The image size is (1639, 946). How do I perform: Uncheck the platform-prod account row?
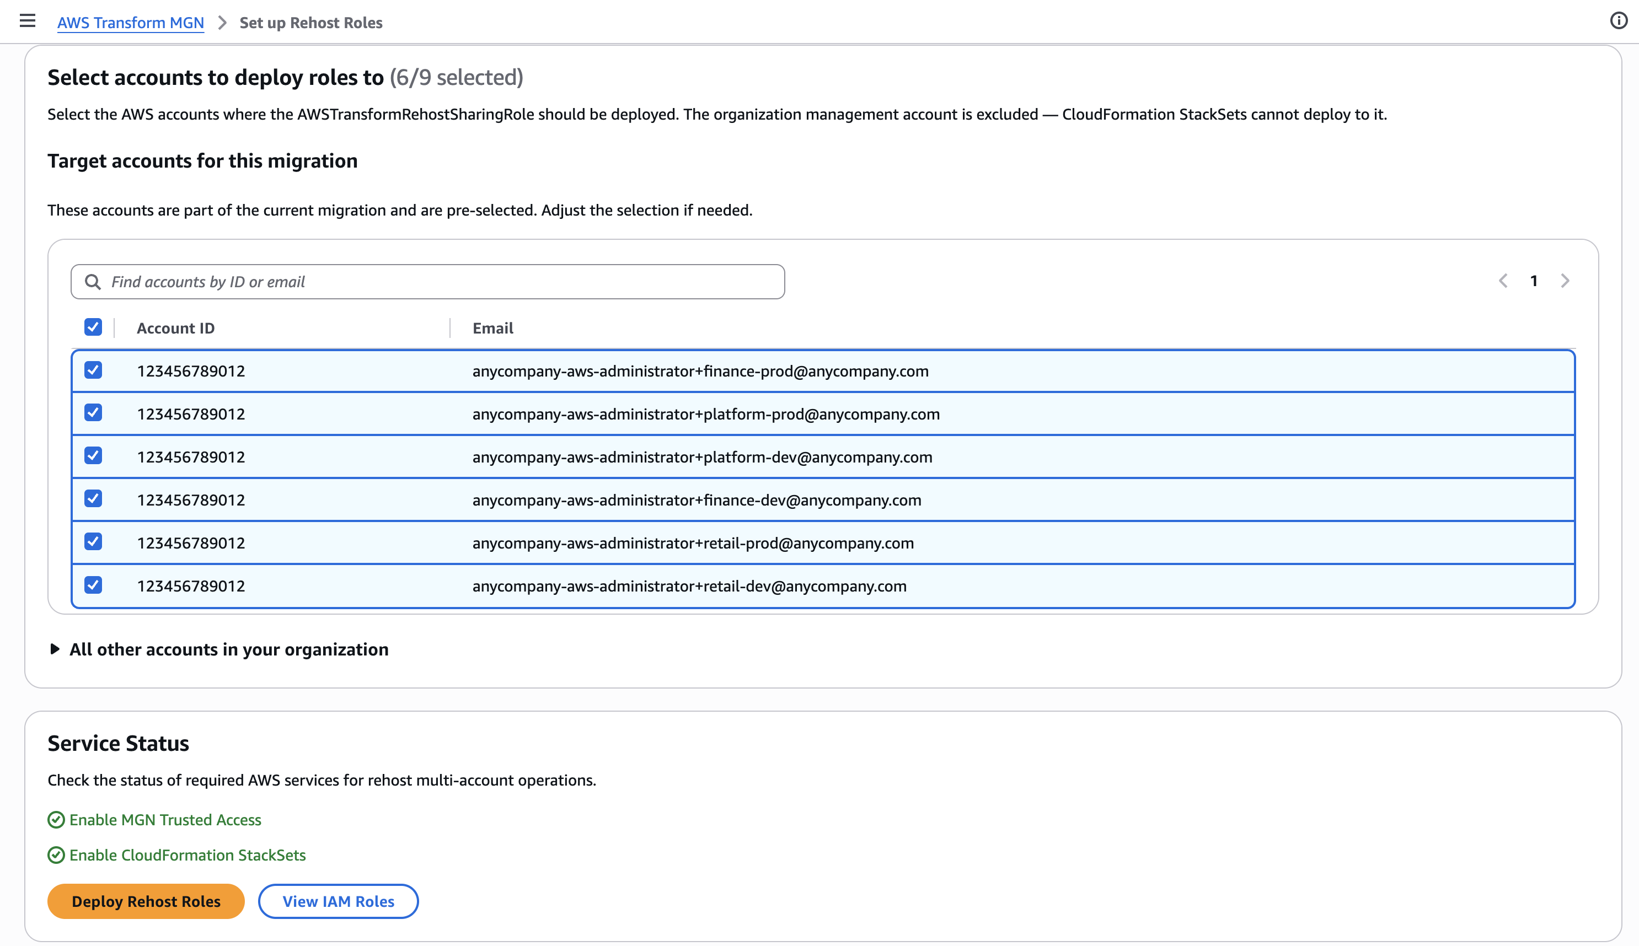tap(93, 412)
